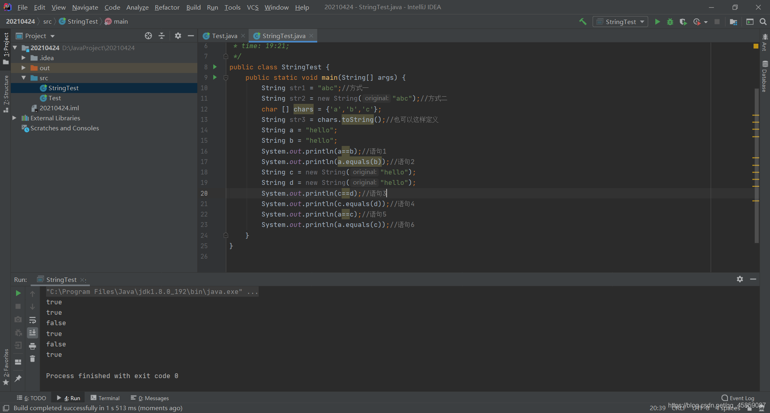Open the Refactor menu
770x413 pixels.
click(167, 7)
